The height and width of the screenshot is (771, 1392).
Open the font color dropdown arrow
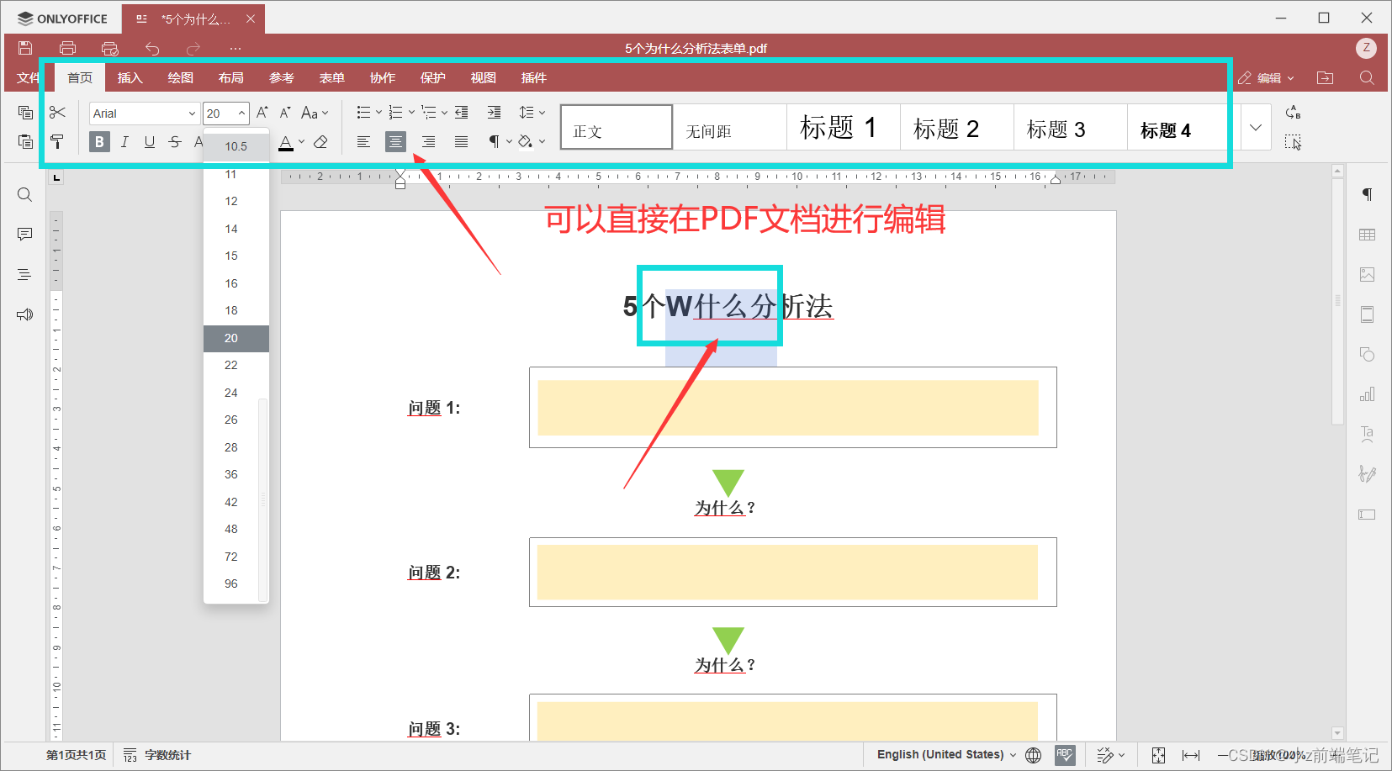click(x=301, y=142)
